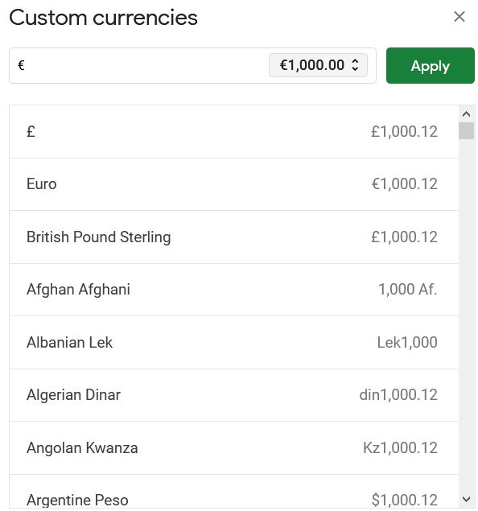The height and width of the screenshot is (511, 478).
Task: Click the scrollbar up arrow
Action: pos(466,114)
